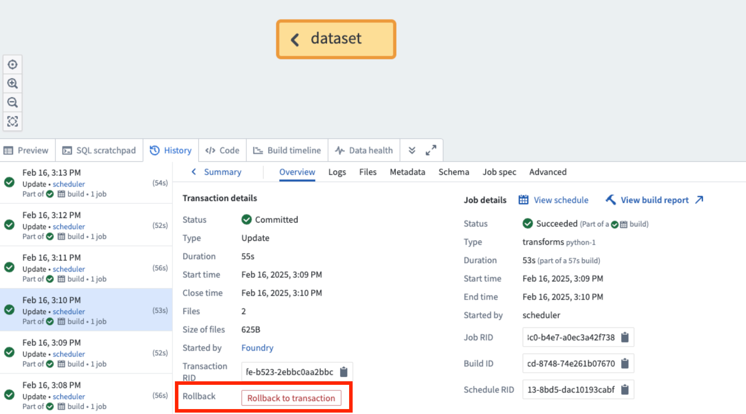This screenshot has width=746, height=414.
Task: Copy the Transaction RID with clipboard icon
Action: 343,372
